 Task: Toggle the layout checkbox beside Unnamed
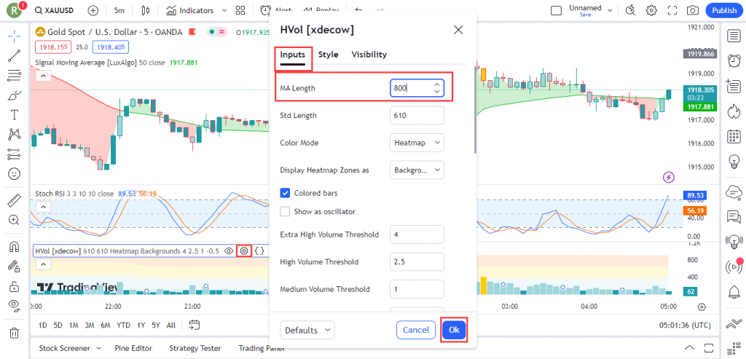[x=556, y=10]
